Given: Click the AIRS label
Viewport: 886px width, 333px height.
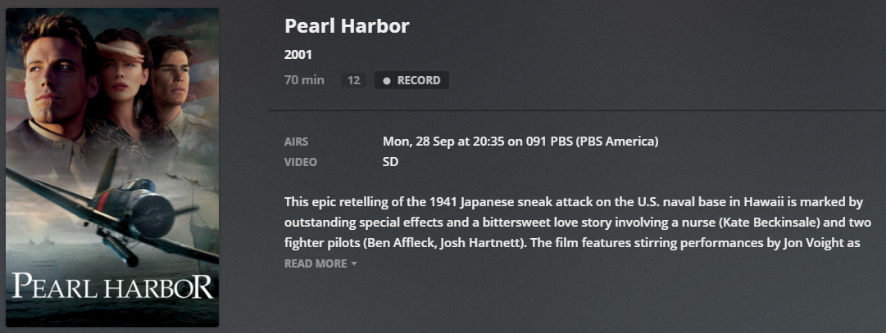Looking at the screenshot, I should [x=297, y=142].
